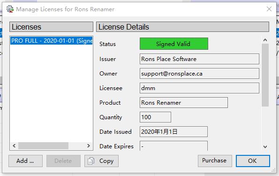
Task: Click the Date Issued label
Action: [115, 131]
